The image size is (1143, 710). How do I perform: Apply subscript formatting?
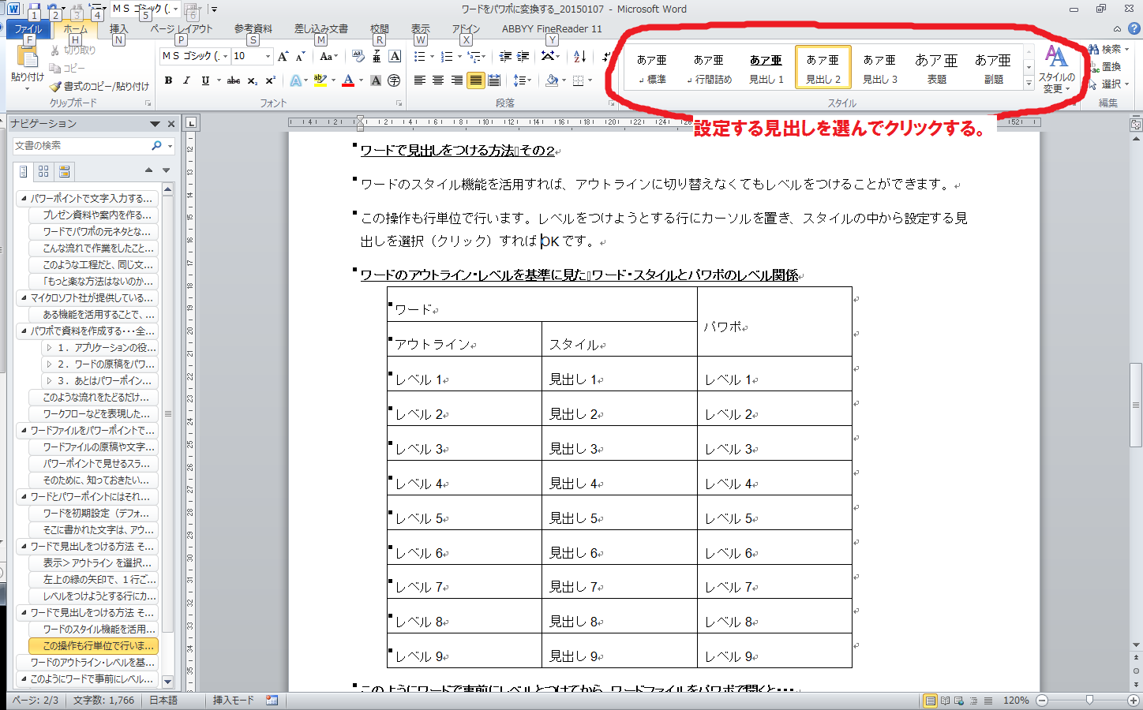[x=253, y=80]
